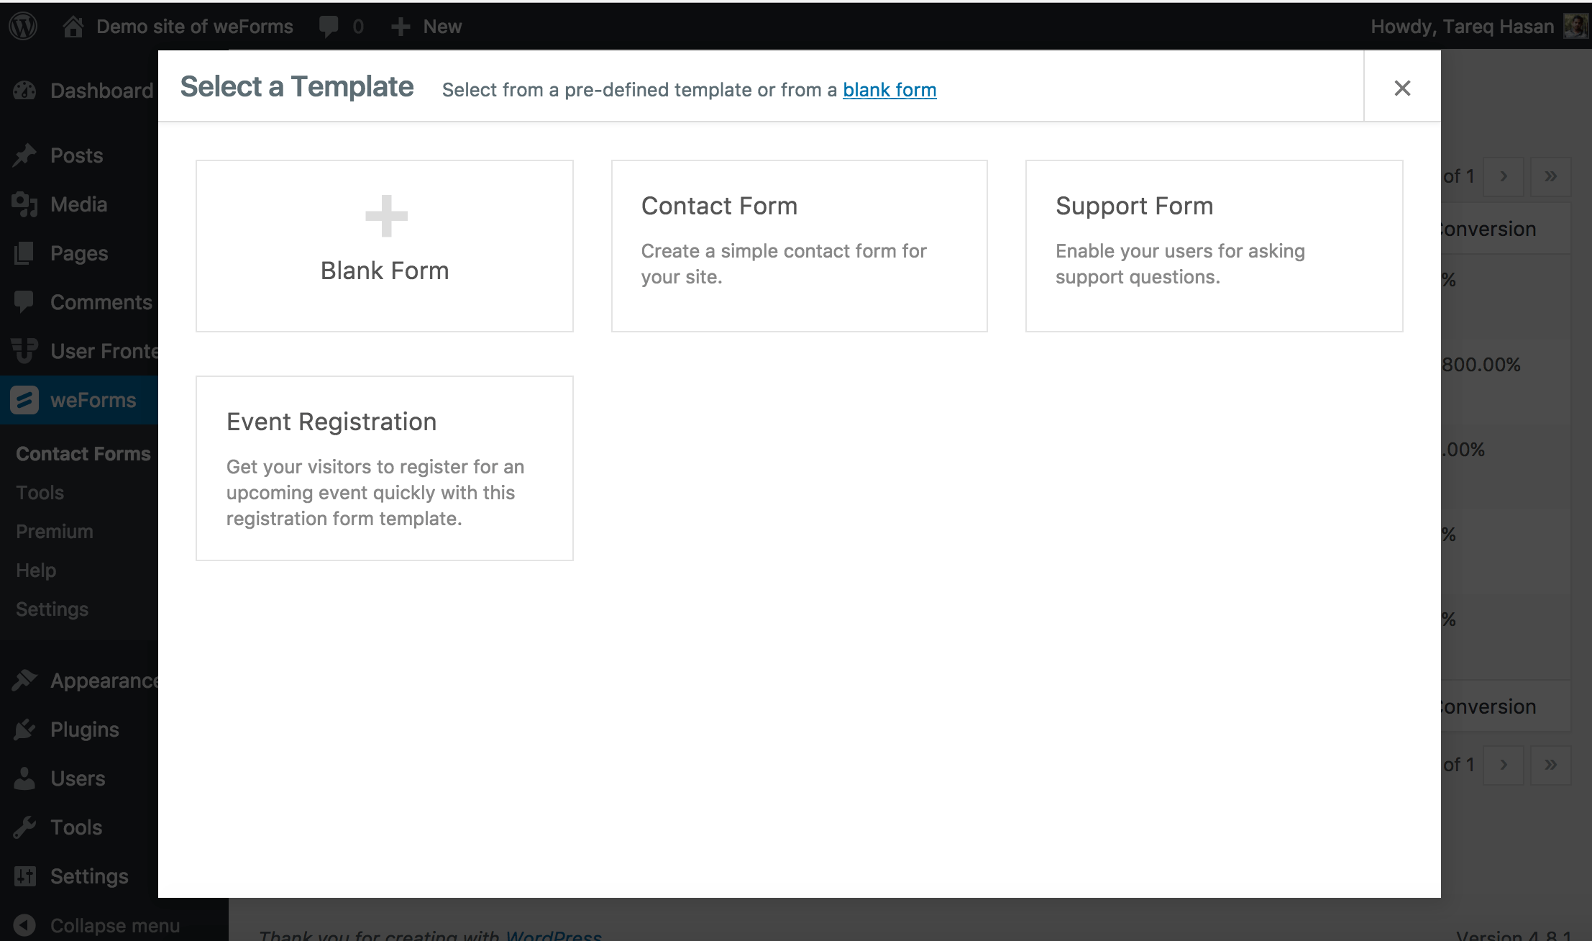
Task: Click the Support Form template
Action: (x=1214, y=245)
